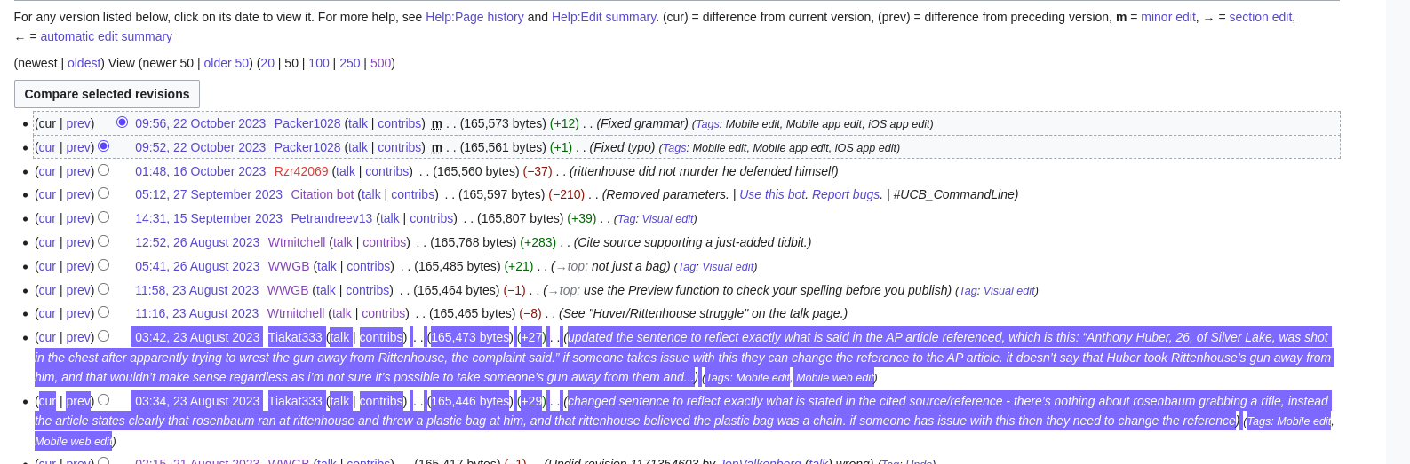The image size is (1410, 464).
Task: Go to oldest revisions link
Action: (x=84, y=63)
